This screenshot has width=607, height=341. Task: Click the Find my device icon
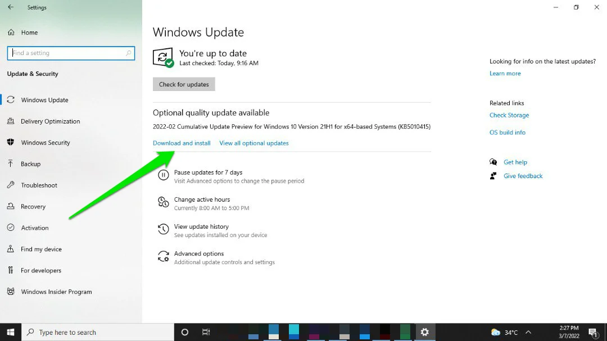pos(11,249)
